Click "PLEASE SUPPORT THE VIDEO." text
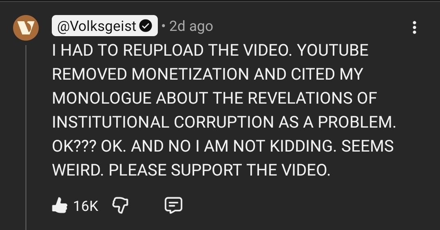The width and height of the screenshot is (440, 230). pos(219,170)
